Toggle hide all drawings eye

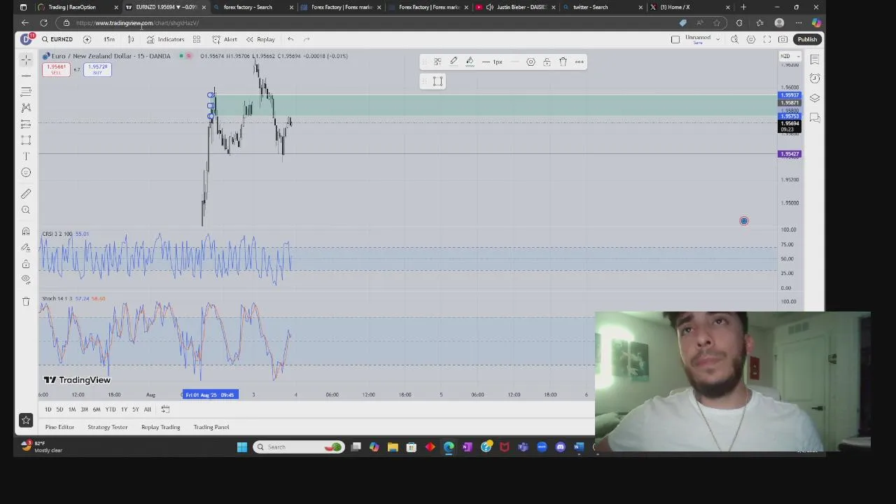pyautogui.click(x=26, y=279)
